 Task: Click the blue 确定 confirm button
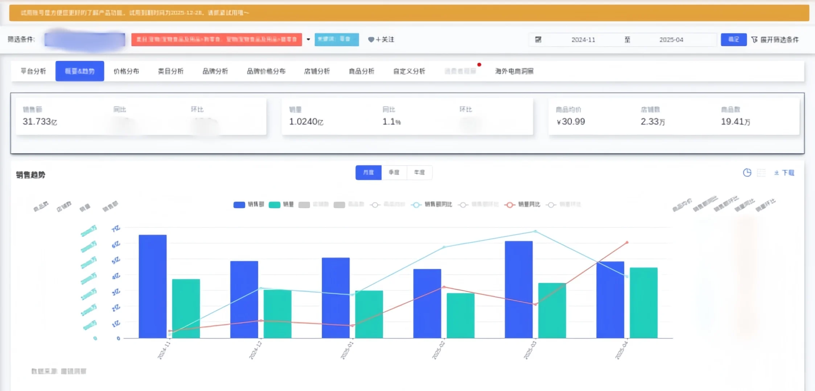734,39
